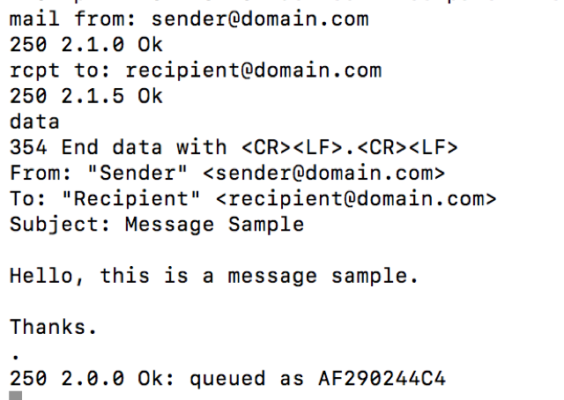This screenshot has width=564, height=400.
Task: Click the 'Thanks.' line
Action: click(x=53, y=327)
